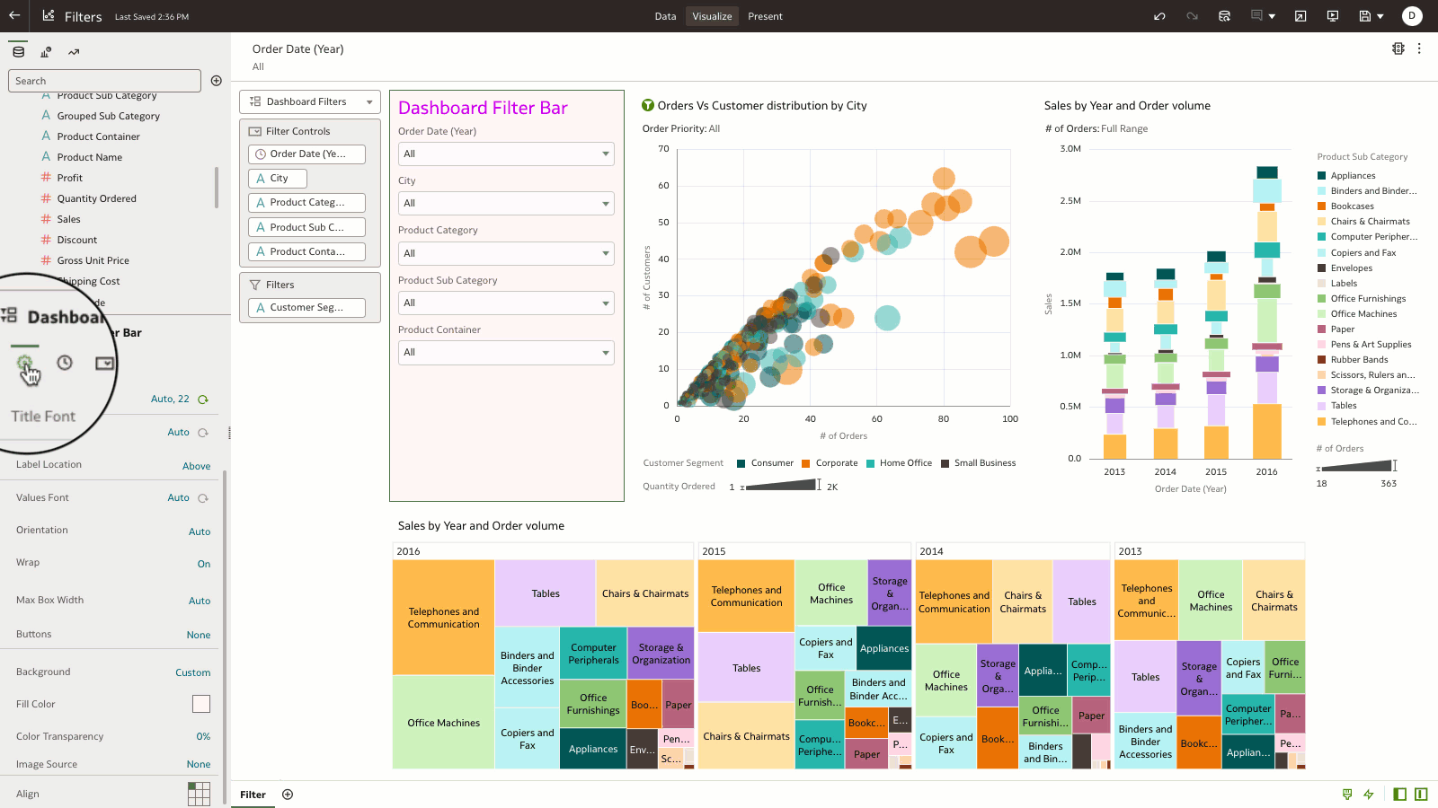Viewport: 1438px width, 808px height.
Task: Switch to the Data tab
Action: click(x=665, y=16)
